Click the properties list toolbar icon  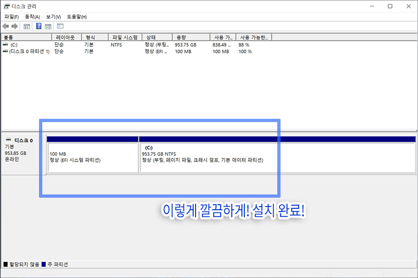[60, 26]
